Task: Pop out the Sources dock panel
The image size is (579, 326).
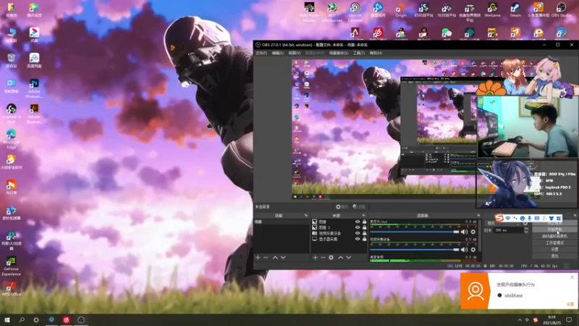Action: [364, 215]
